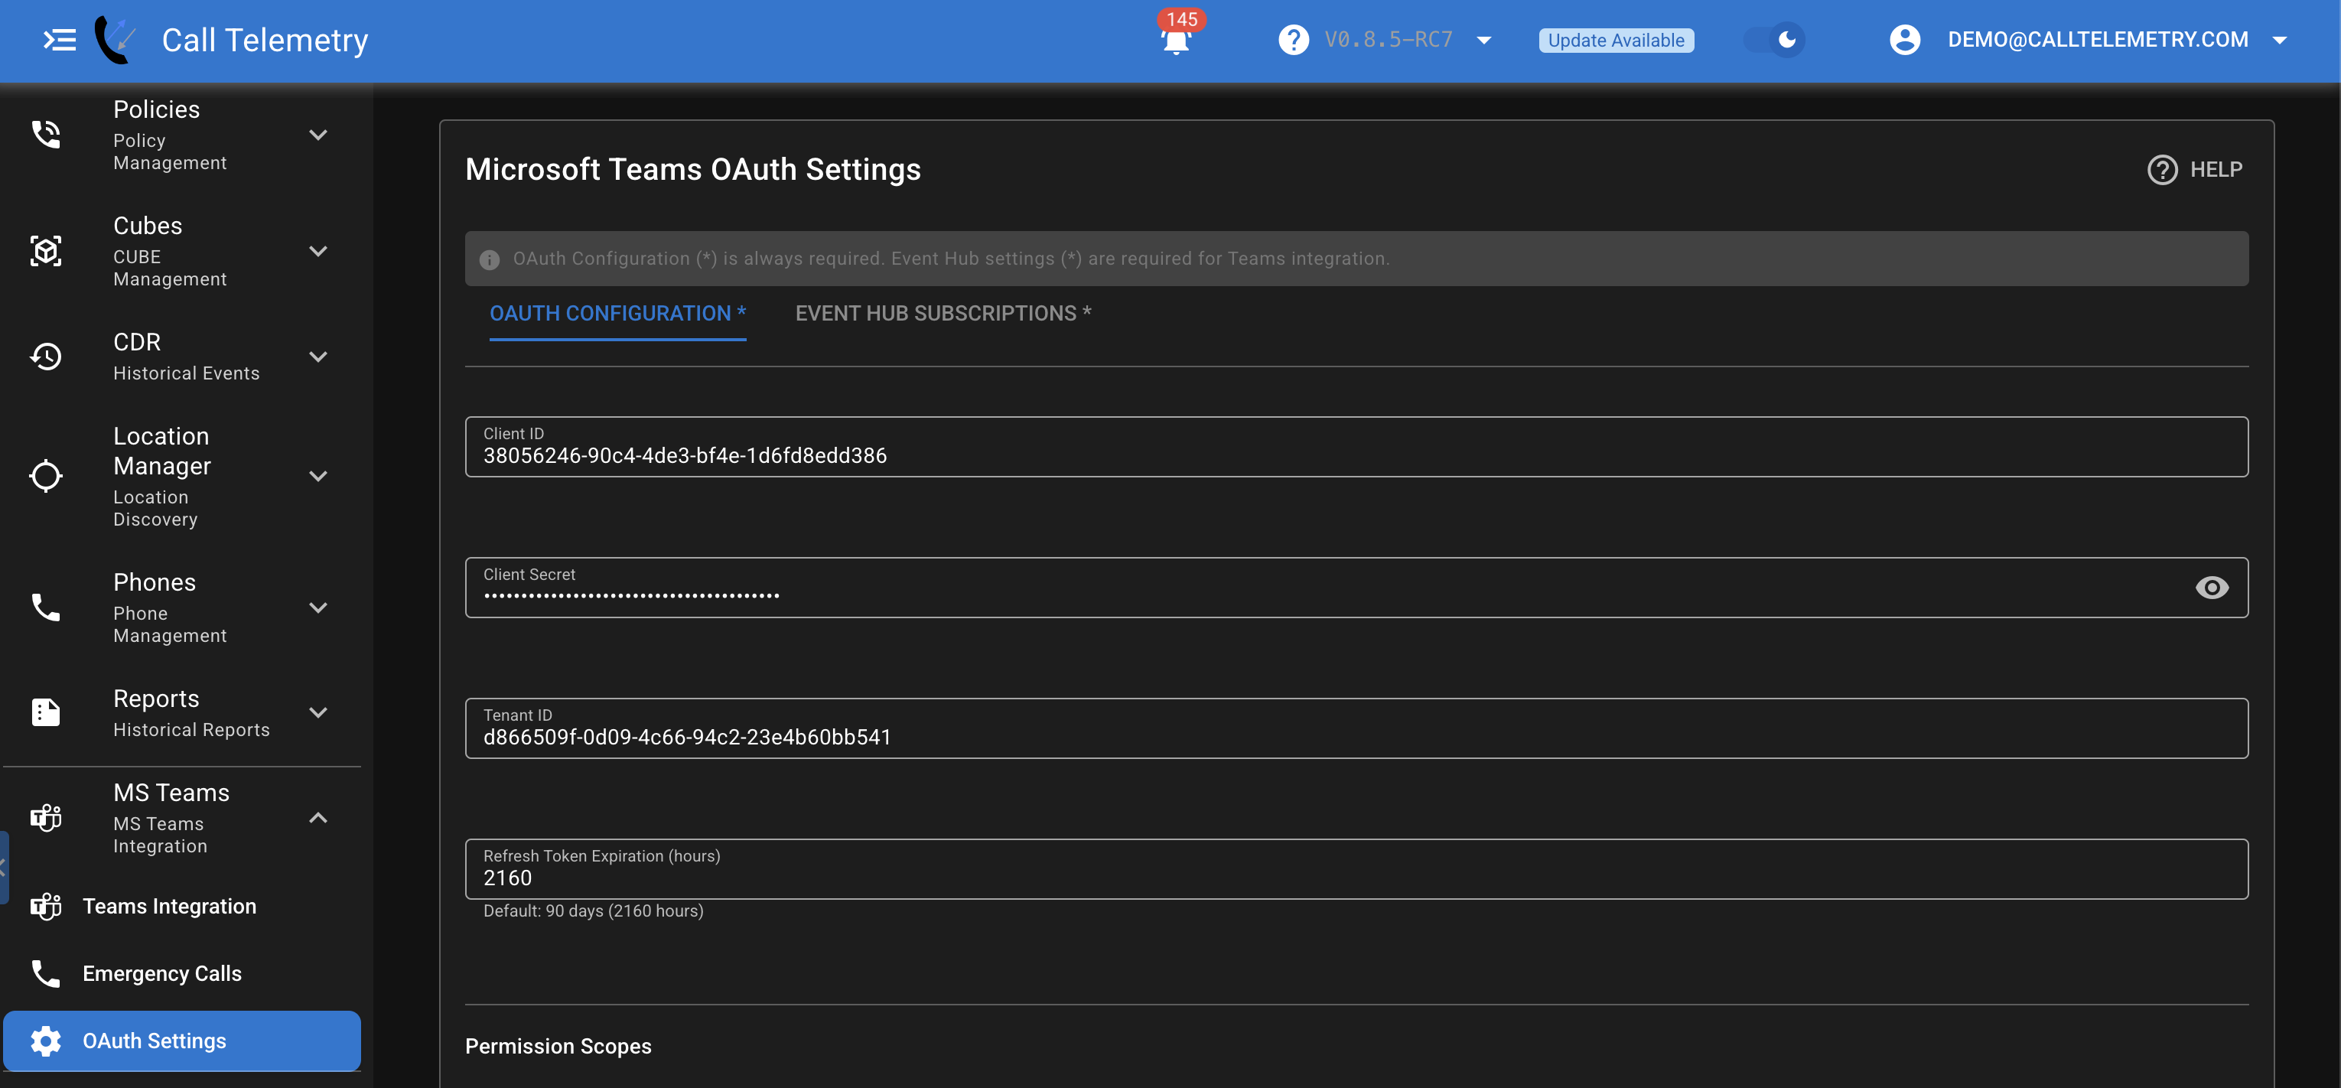The height and width of the screenshot is (1088, 2341).
Task: Click the DEMO@CALLTELEMETRY.COM account text
Action: pyautogui.click(x=2098, y=39)
